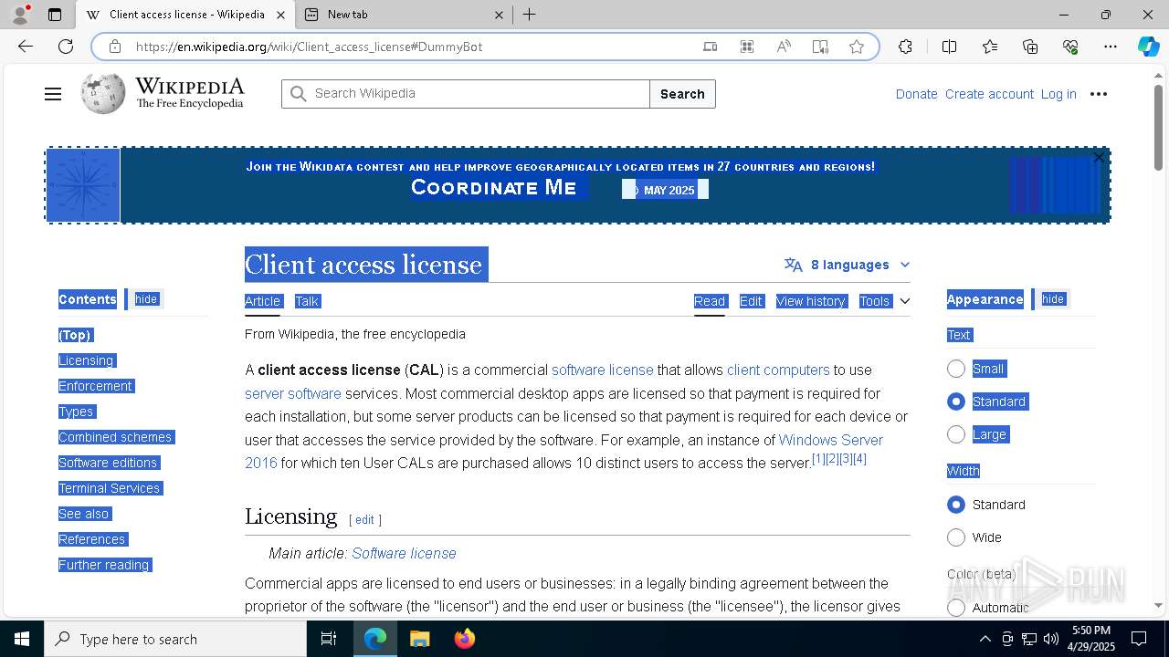Open the app available icon in the address bar

point(747,47)
